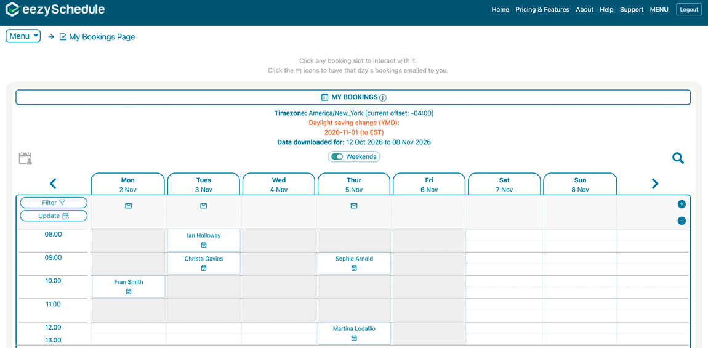Click calendar icon under Fran Smith
Viewport: 708px width, 348px height.
click(129, 292)
